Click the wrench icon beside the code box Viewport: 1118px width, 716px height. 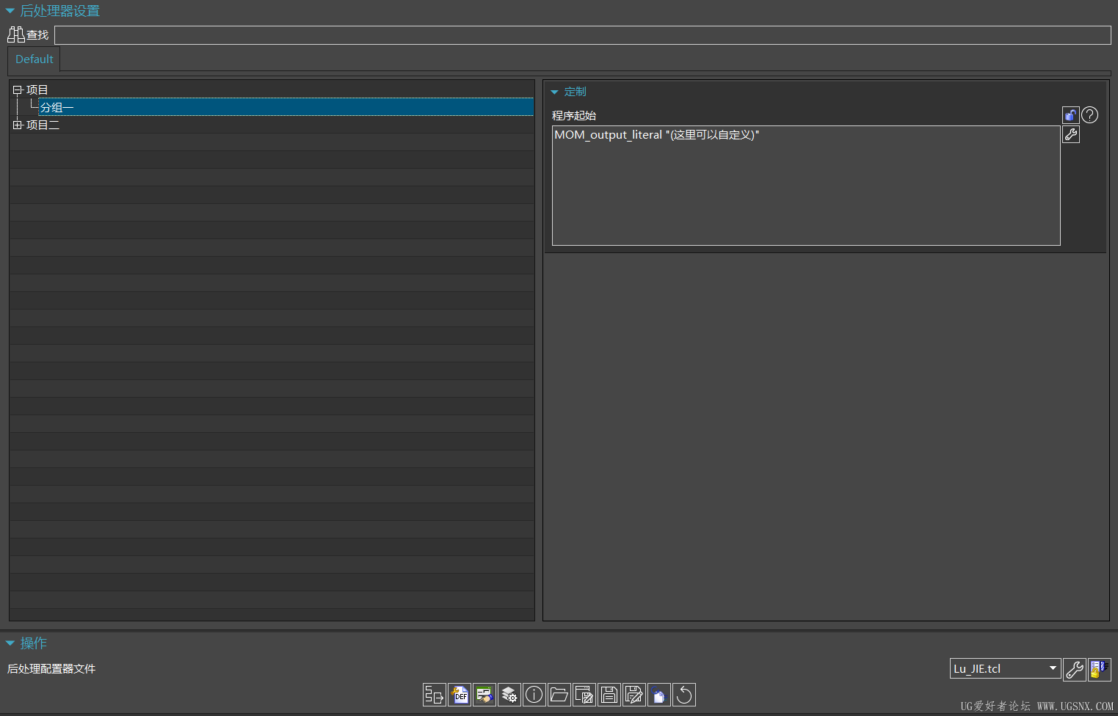pyautogui.click(x=1071, y=134)
